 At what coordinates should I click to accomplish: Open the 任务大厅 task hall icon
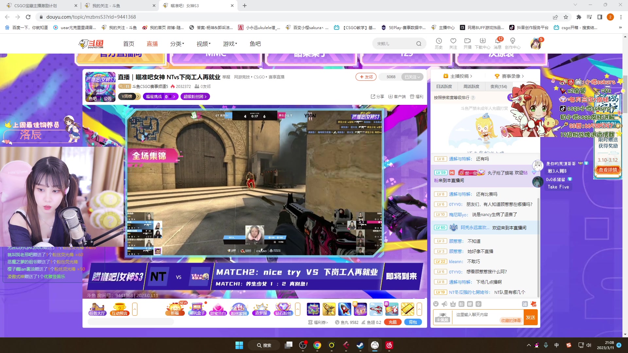coord(97,309)
